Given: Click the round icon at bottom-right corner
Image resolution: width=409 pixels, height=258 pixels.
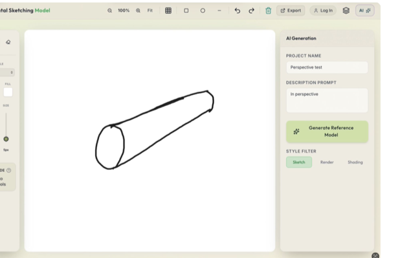Looking at the screenshot, I should (375, 255).
